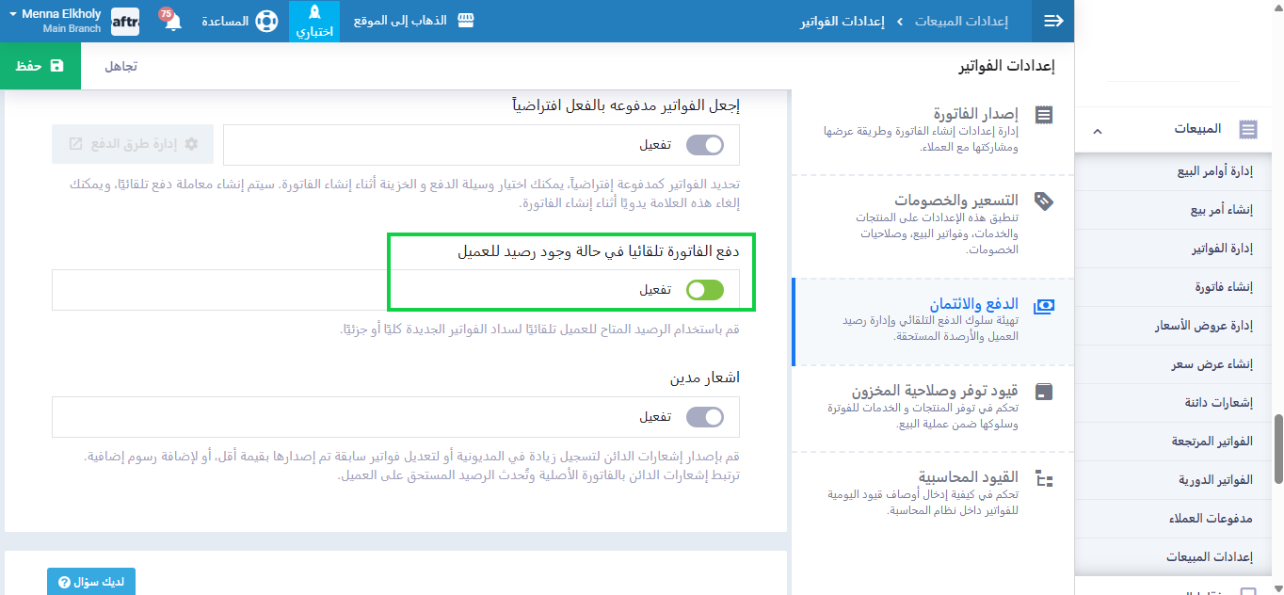1284x595 pixels.
Task: Open the Menna Elkholy account dropdown
Action: click(55, 21)
